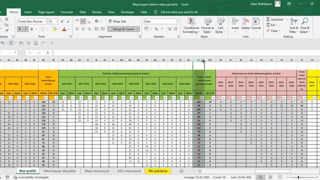Click Print Preview icon in quick access toolbar
The width and height of the screenshot is (320, 180).
pyautogui.click(x=35, y=43)
